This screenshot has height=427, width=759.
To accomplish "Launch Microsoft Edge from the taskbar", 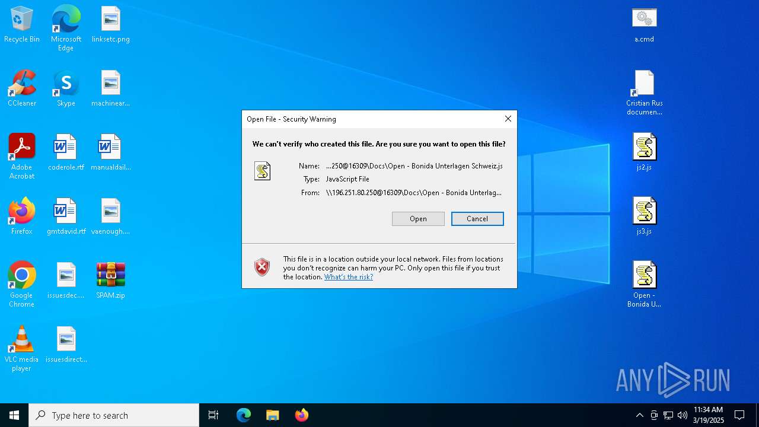I will [244, 415].
